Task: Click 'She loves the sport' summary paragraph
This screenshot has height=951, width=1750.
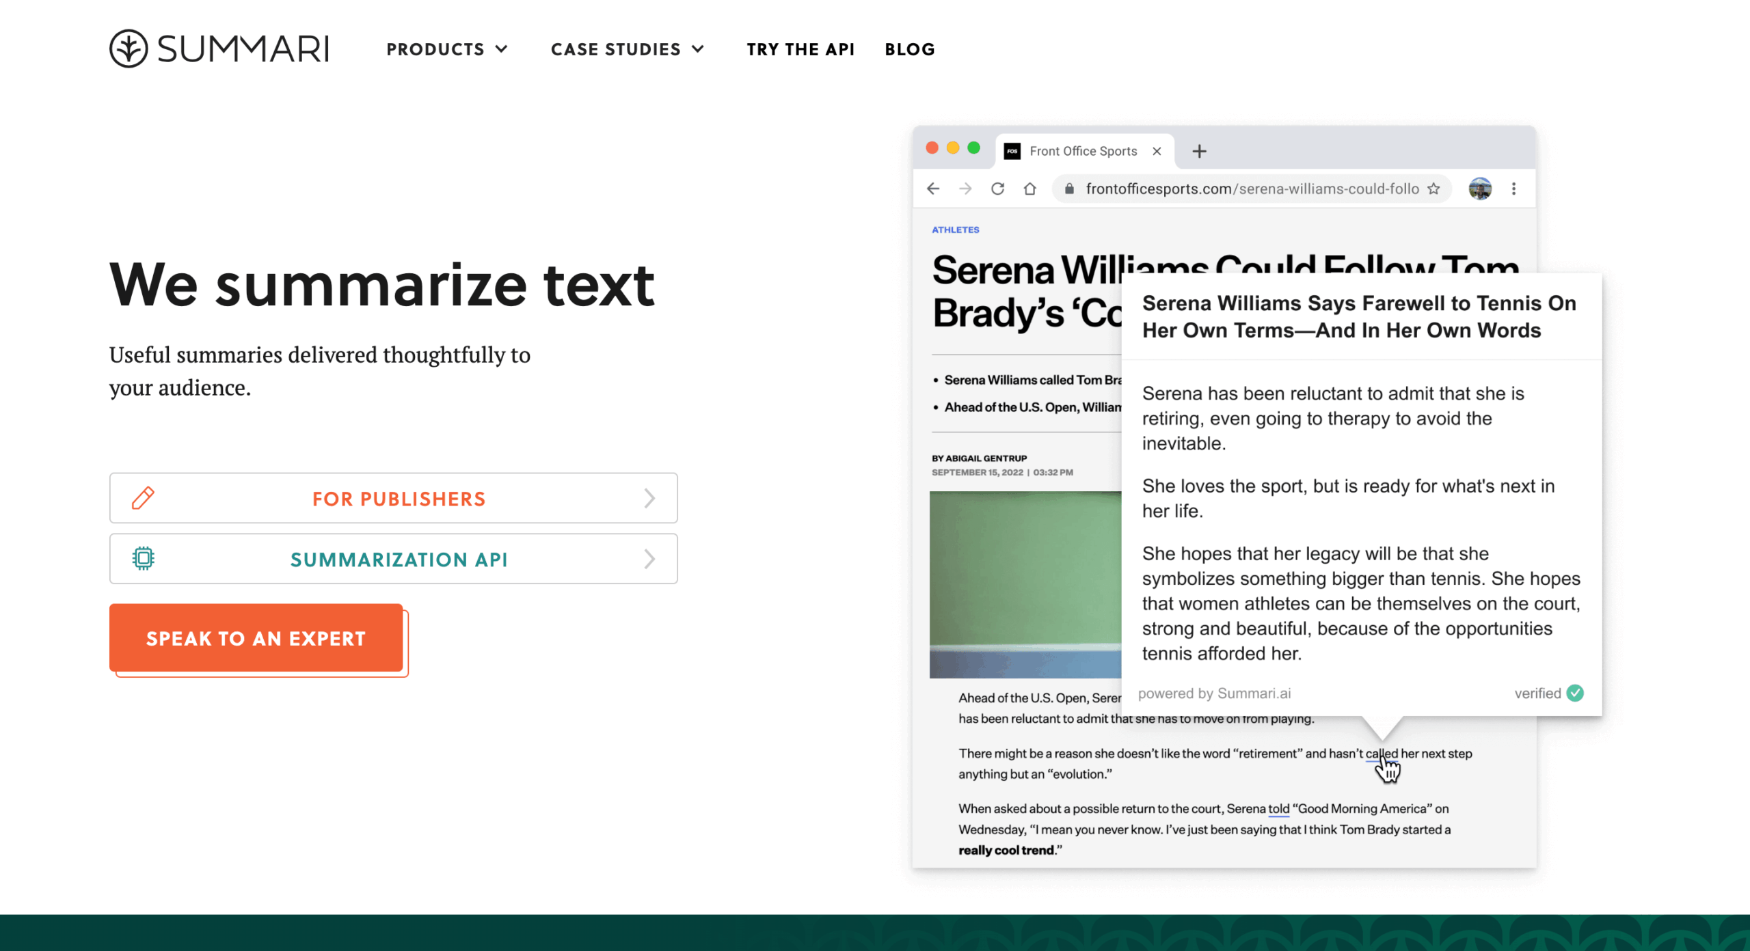Action: pyautogui.click(x=1348, y=498)
